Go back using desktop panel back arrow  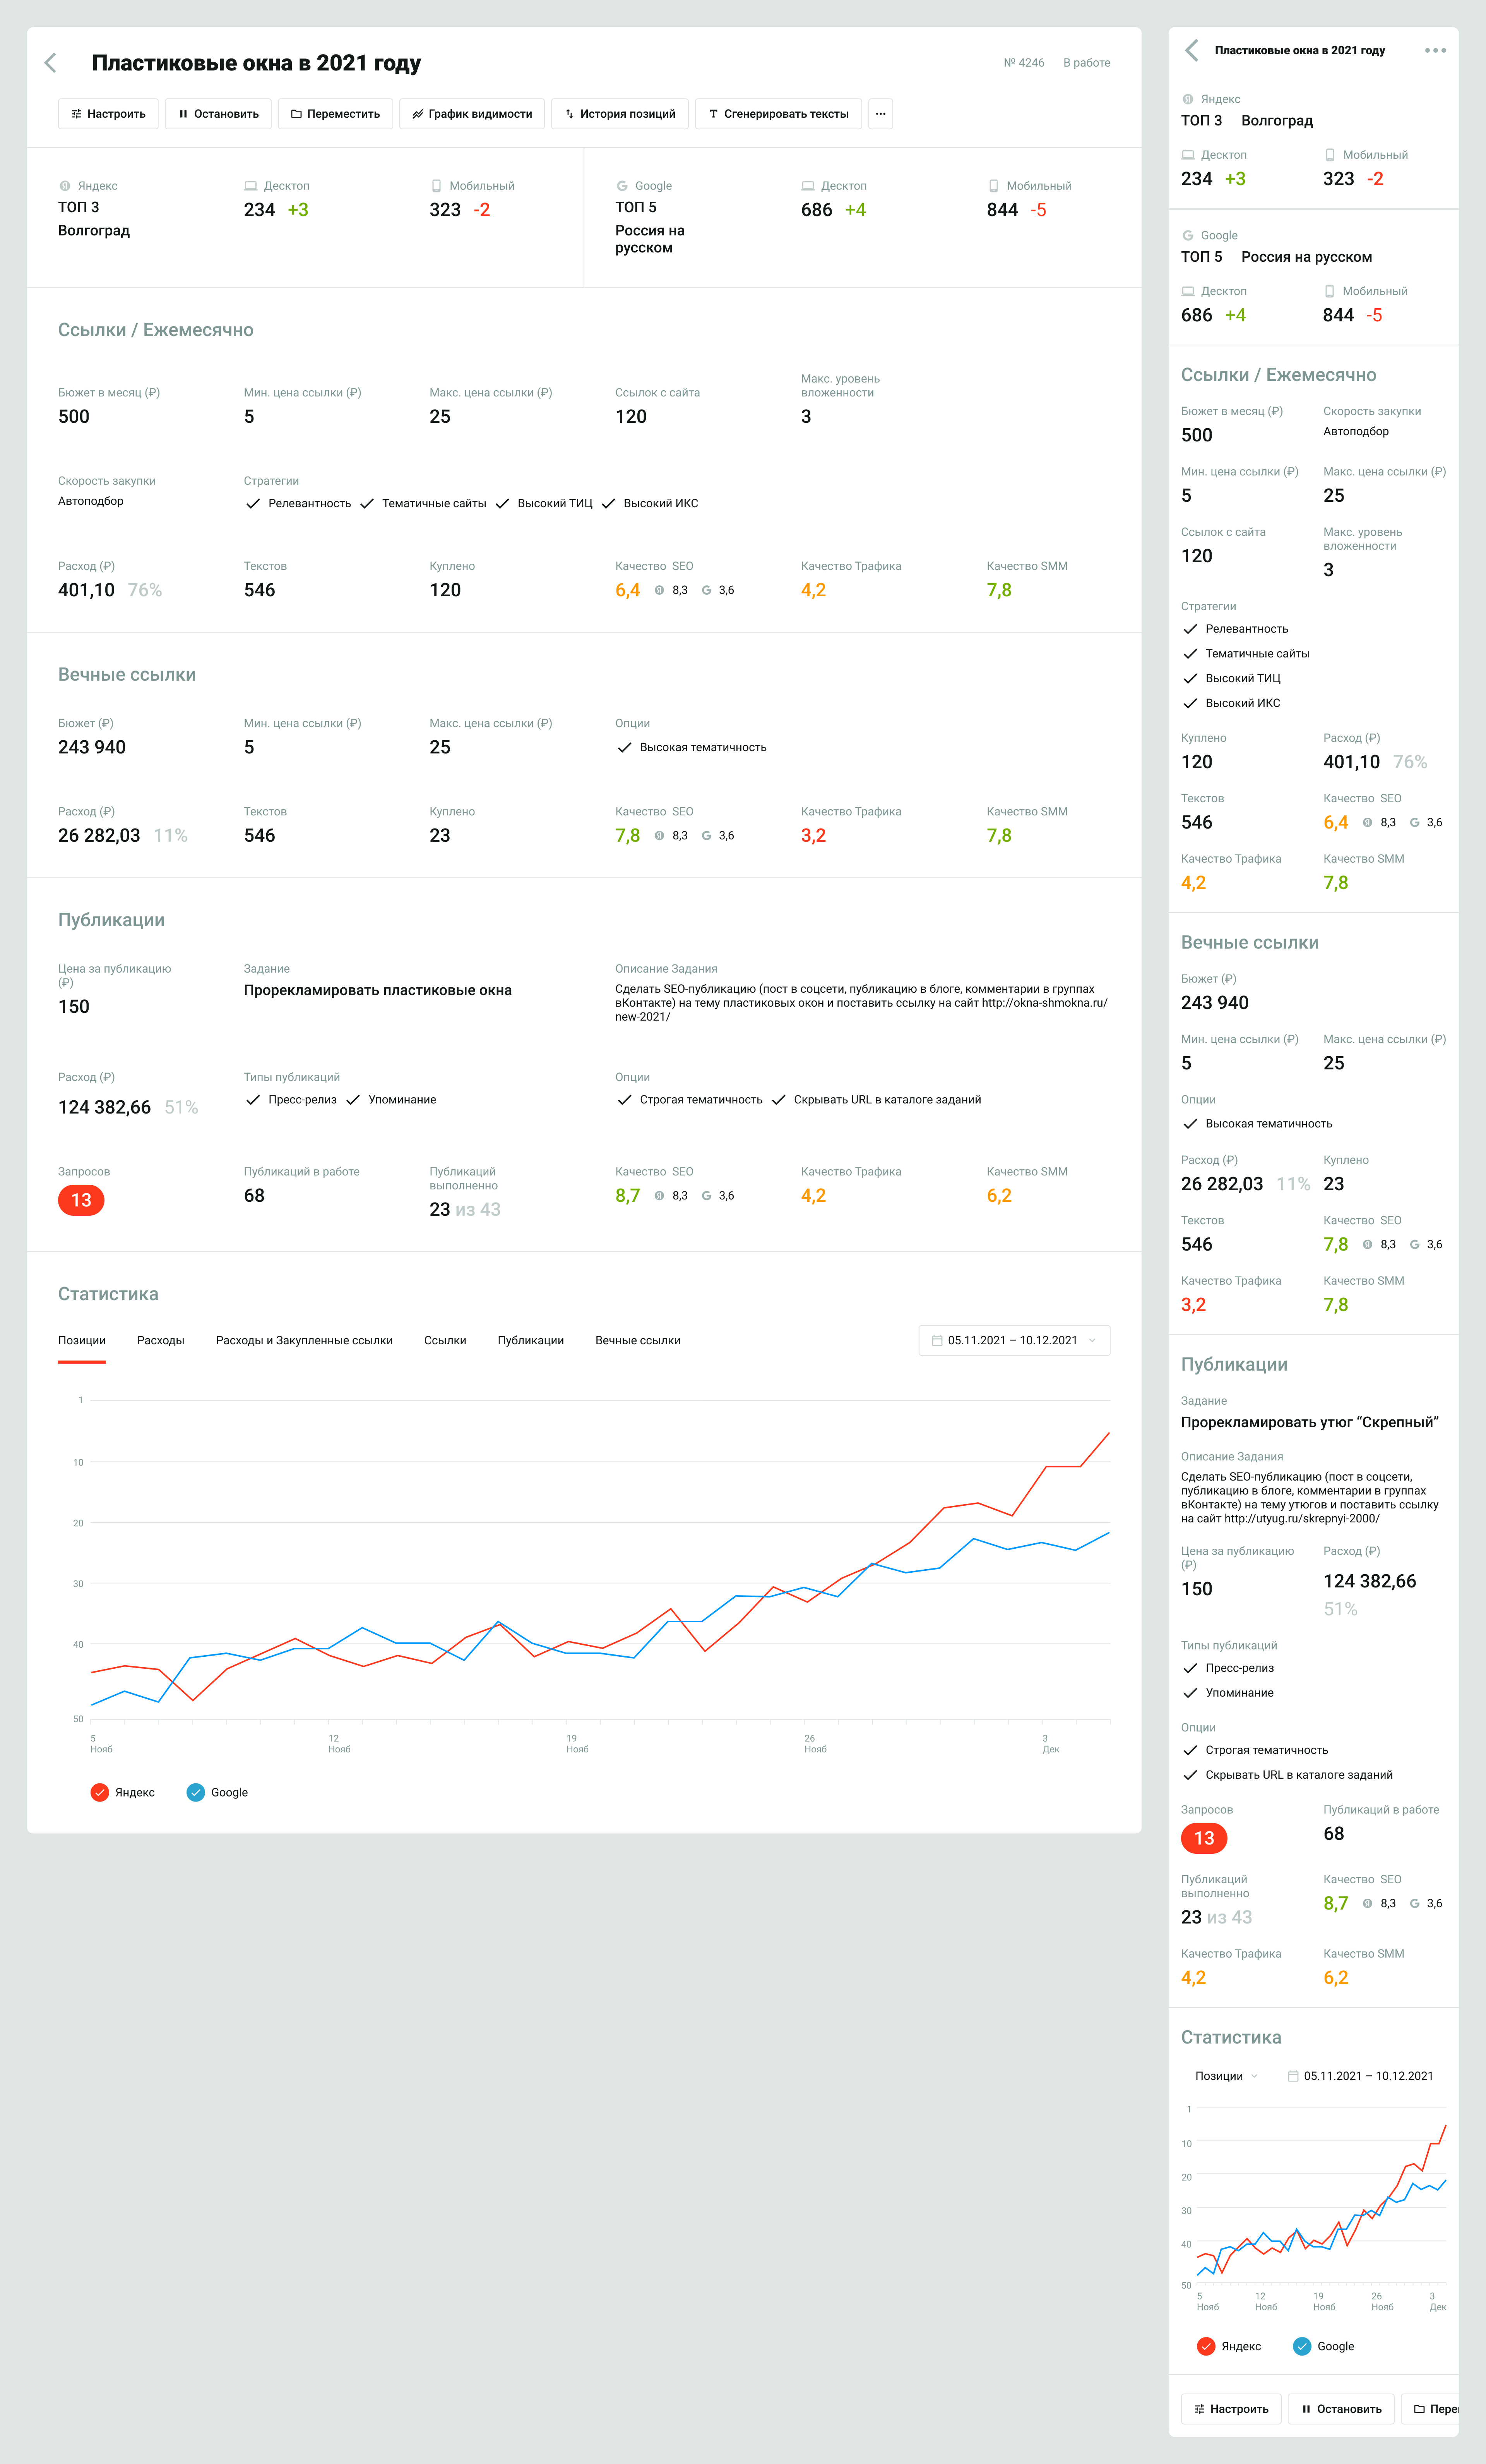tap(50, 63)
